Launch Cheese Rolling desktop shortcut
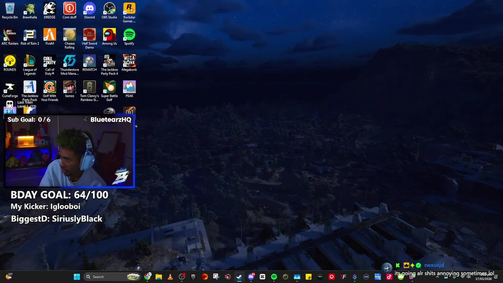 pos(70,39)
